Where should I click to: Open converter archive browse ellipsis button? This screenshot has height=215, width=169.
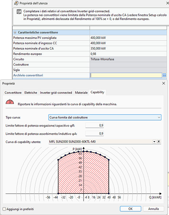tap(164, 75)
